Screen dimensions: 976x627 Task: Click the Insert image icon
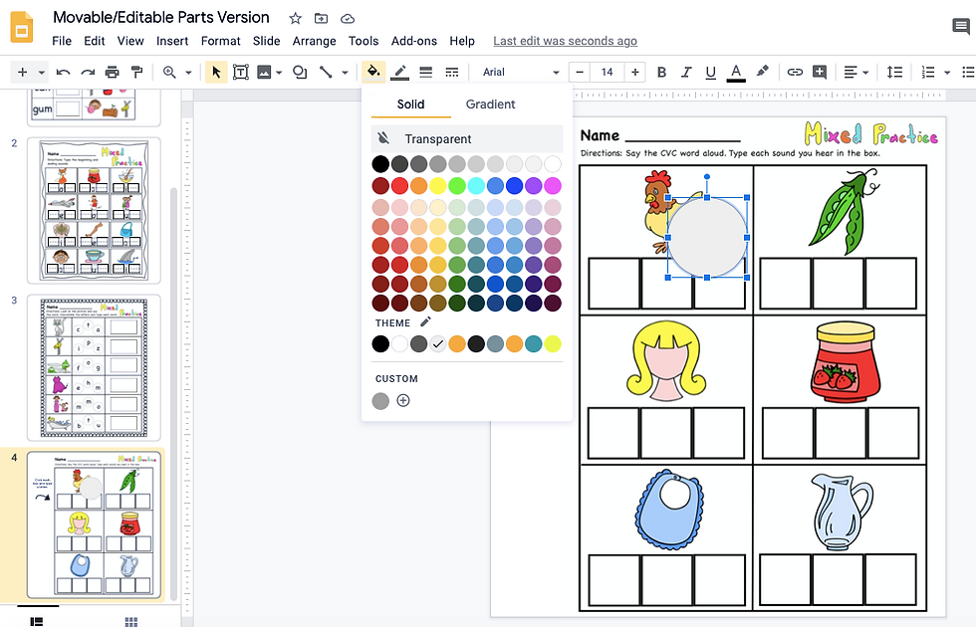tap(264, 72)
